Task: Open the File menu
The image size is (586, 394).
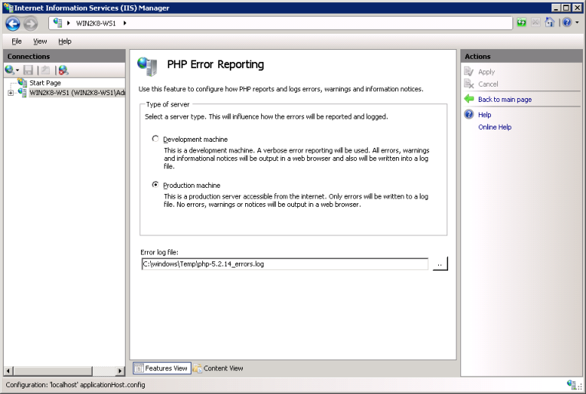Action: click(17, 41)
